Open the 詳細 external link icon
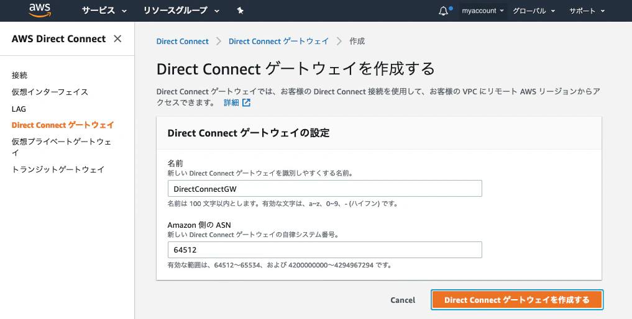The image size is (632, 319). coord(246,102)
